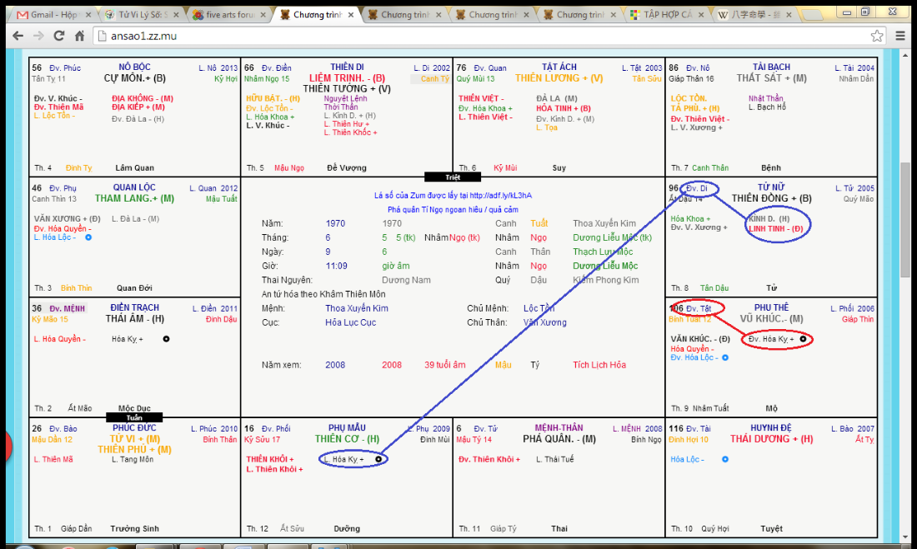917x549 pixels.
Task: Close the Gmail tab
Action: [87, 14]
